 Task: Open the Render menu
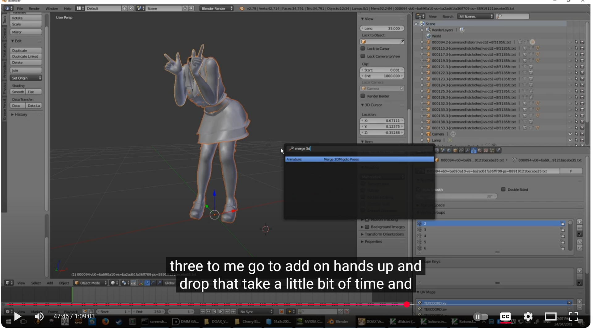pos(34,8)
